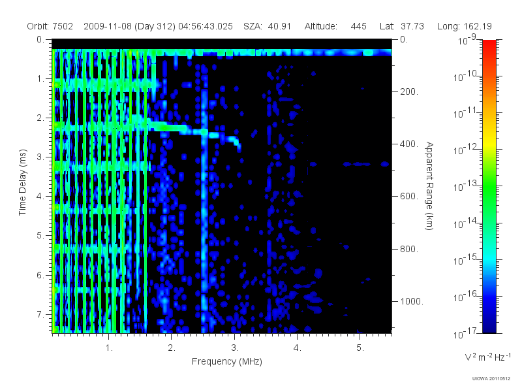Click the 10^-14 color scale label

[467, 223]
